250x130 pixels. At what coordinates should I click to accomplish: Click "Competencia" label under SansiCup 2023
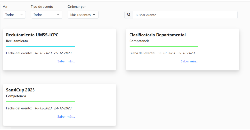click(x=16, y=96)
